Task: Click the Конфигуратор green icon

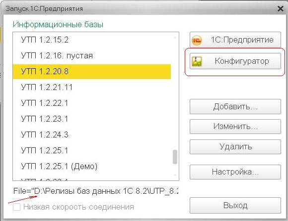Action: 197,61
